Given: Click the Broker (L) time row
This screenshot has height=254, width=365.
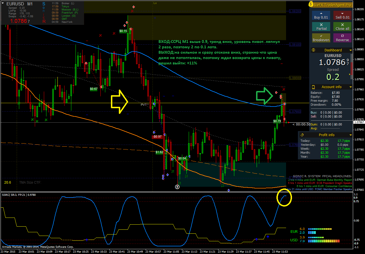Looking at the screenshot, I should tap(63, 3).
